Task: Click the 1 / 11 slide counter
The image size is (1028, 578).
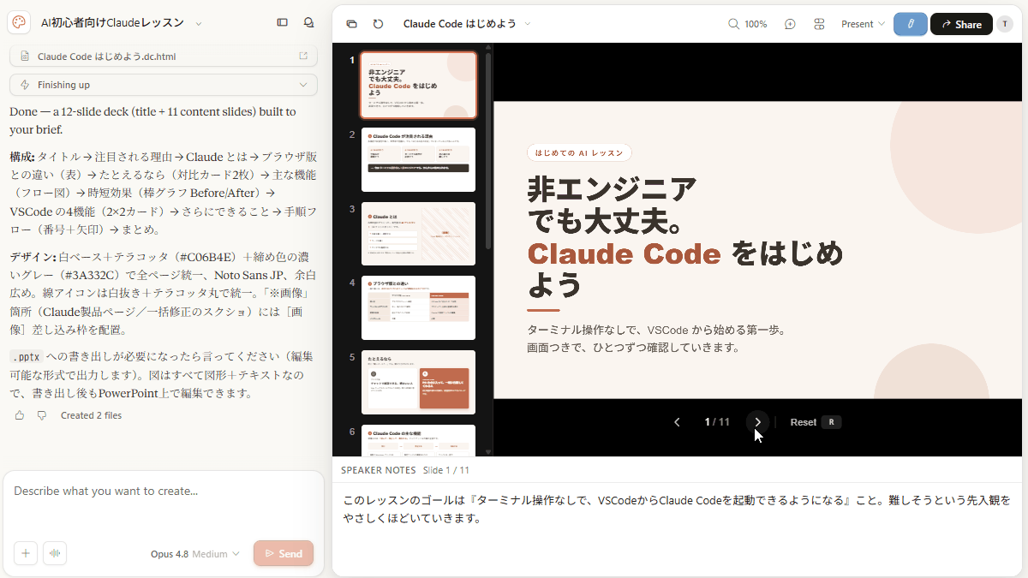Action: (717, 422)
